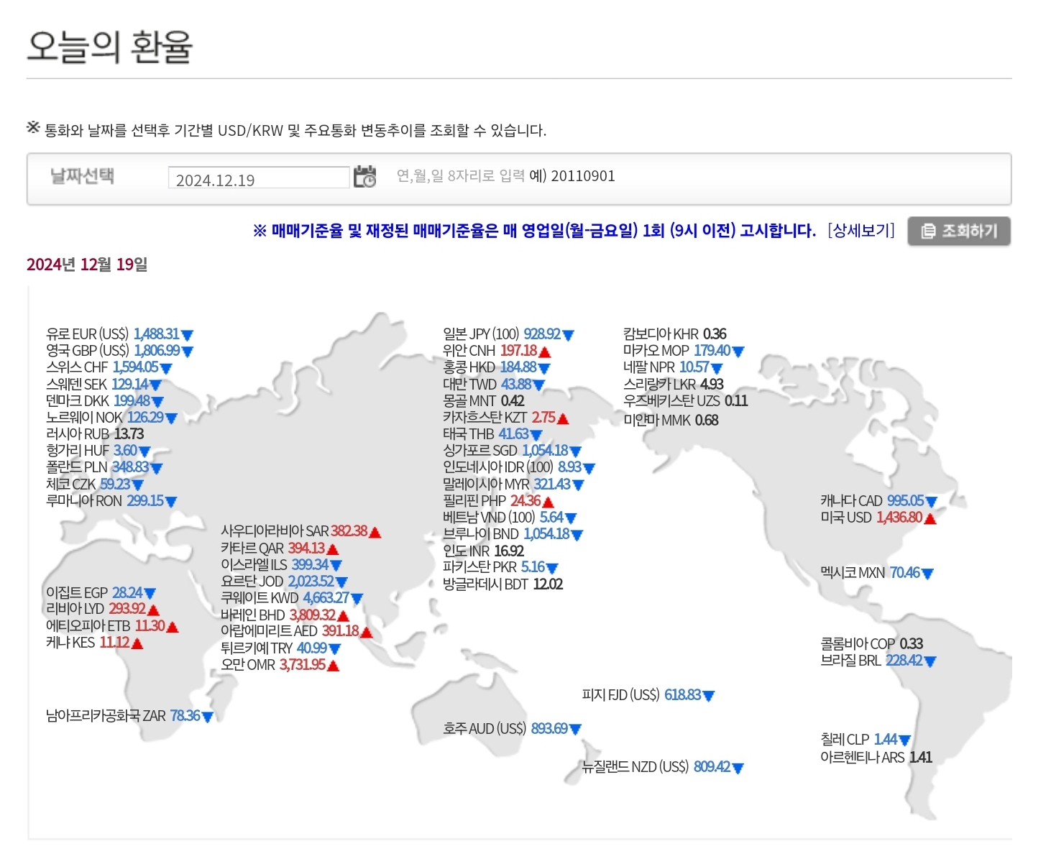Select the 리비아 LYD rate 293.92
The width and height of the screenshot is (1051, 859).
127,610
